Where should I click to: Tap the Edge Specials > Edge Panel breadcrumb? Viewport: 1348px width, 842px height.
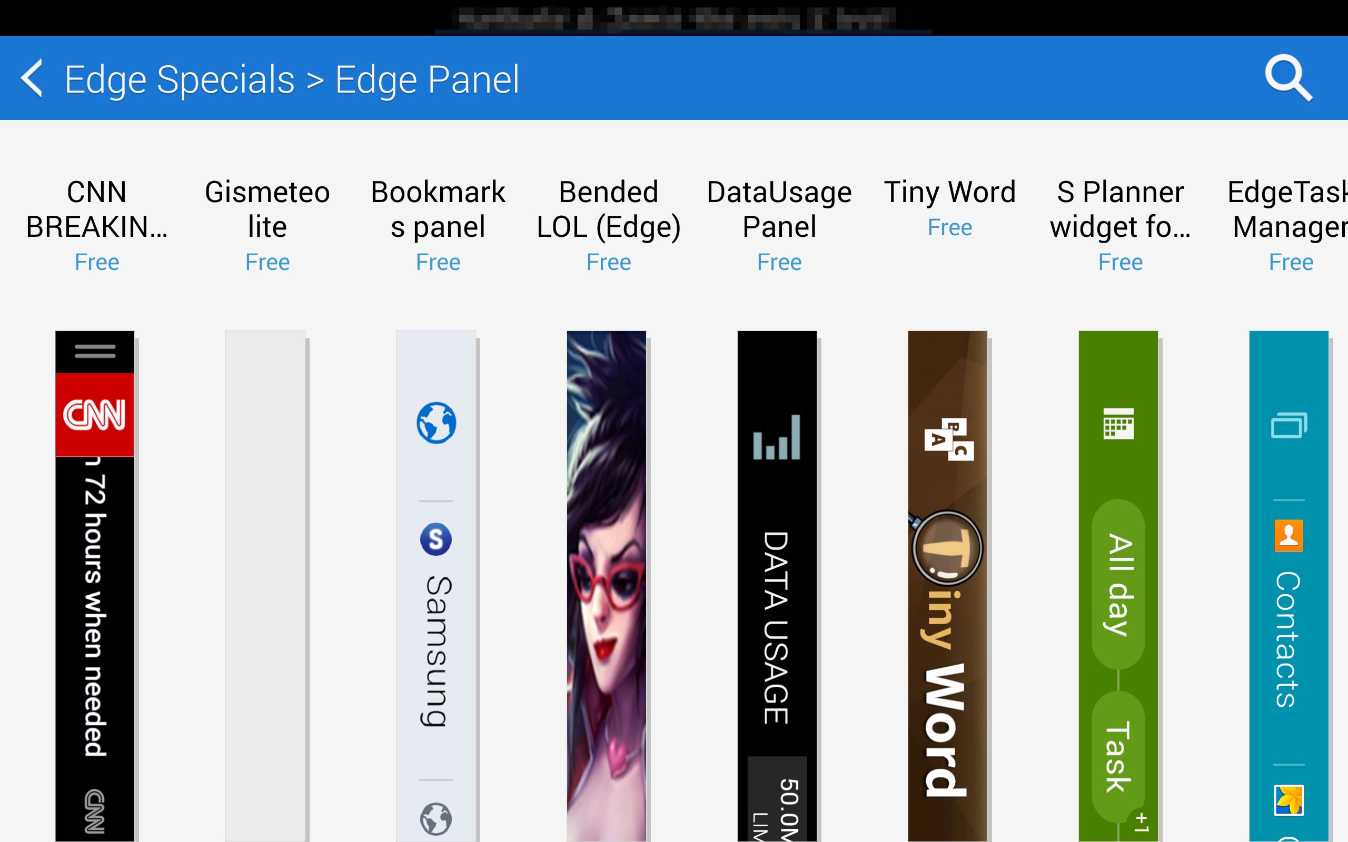[x=291, y=79]
